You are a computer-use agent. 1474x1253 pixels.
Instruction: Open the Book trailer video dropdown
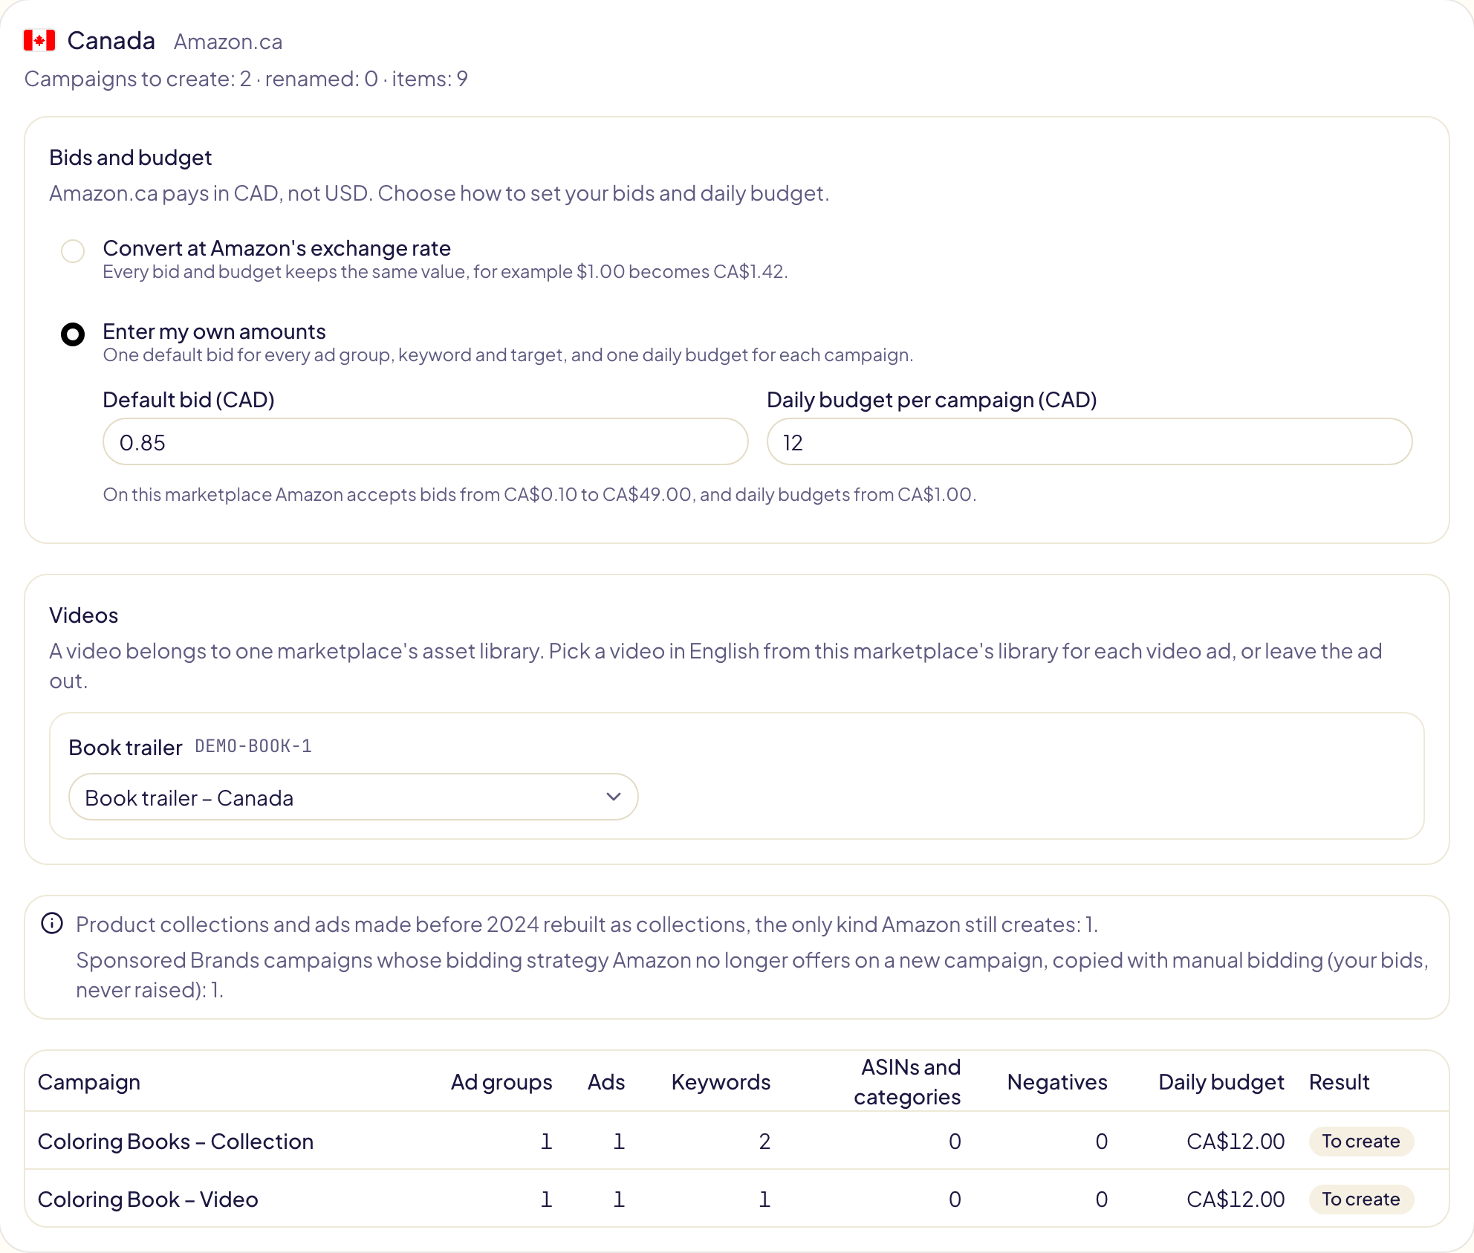(354, 797)
